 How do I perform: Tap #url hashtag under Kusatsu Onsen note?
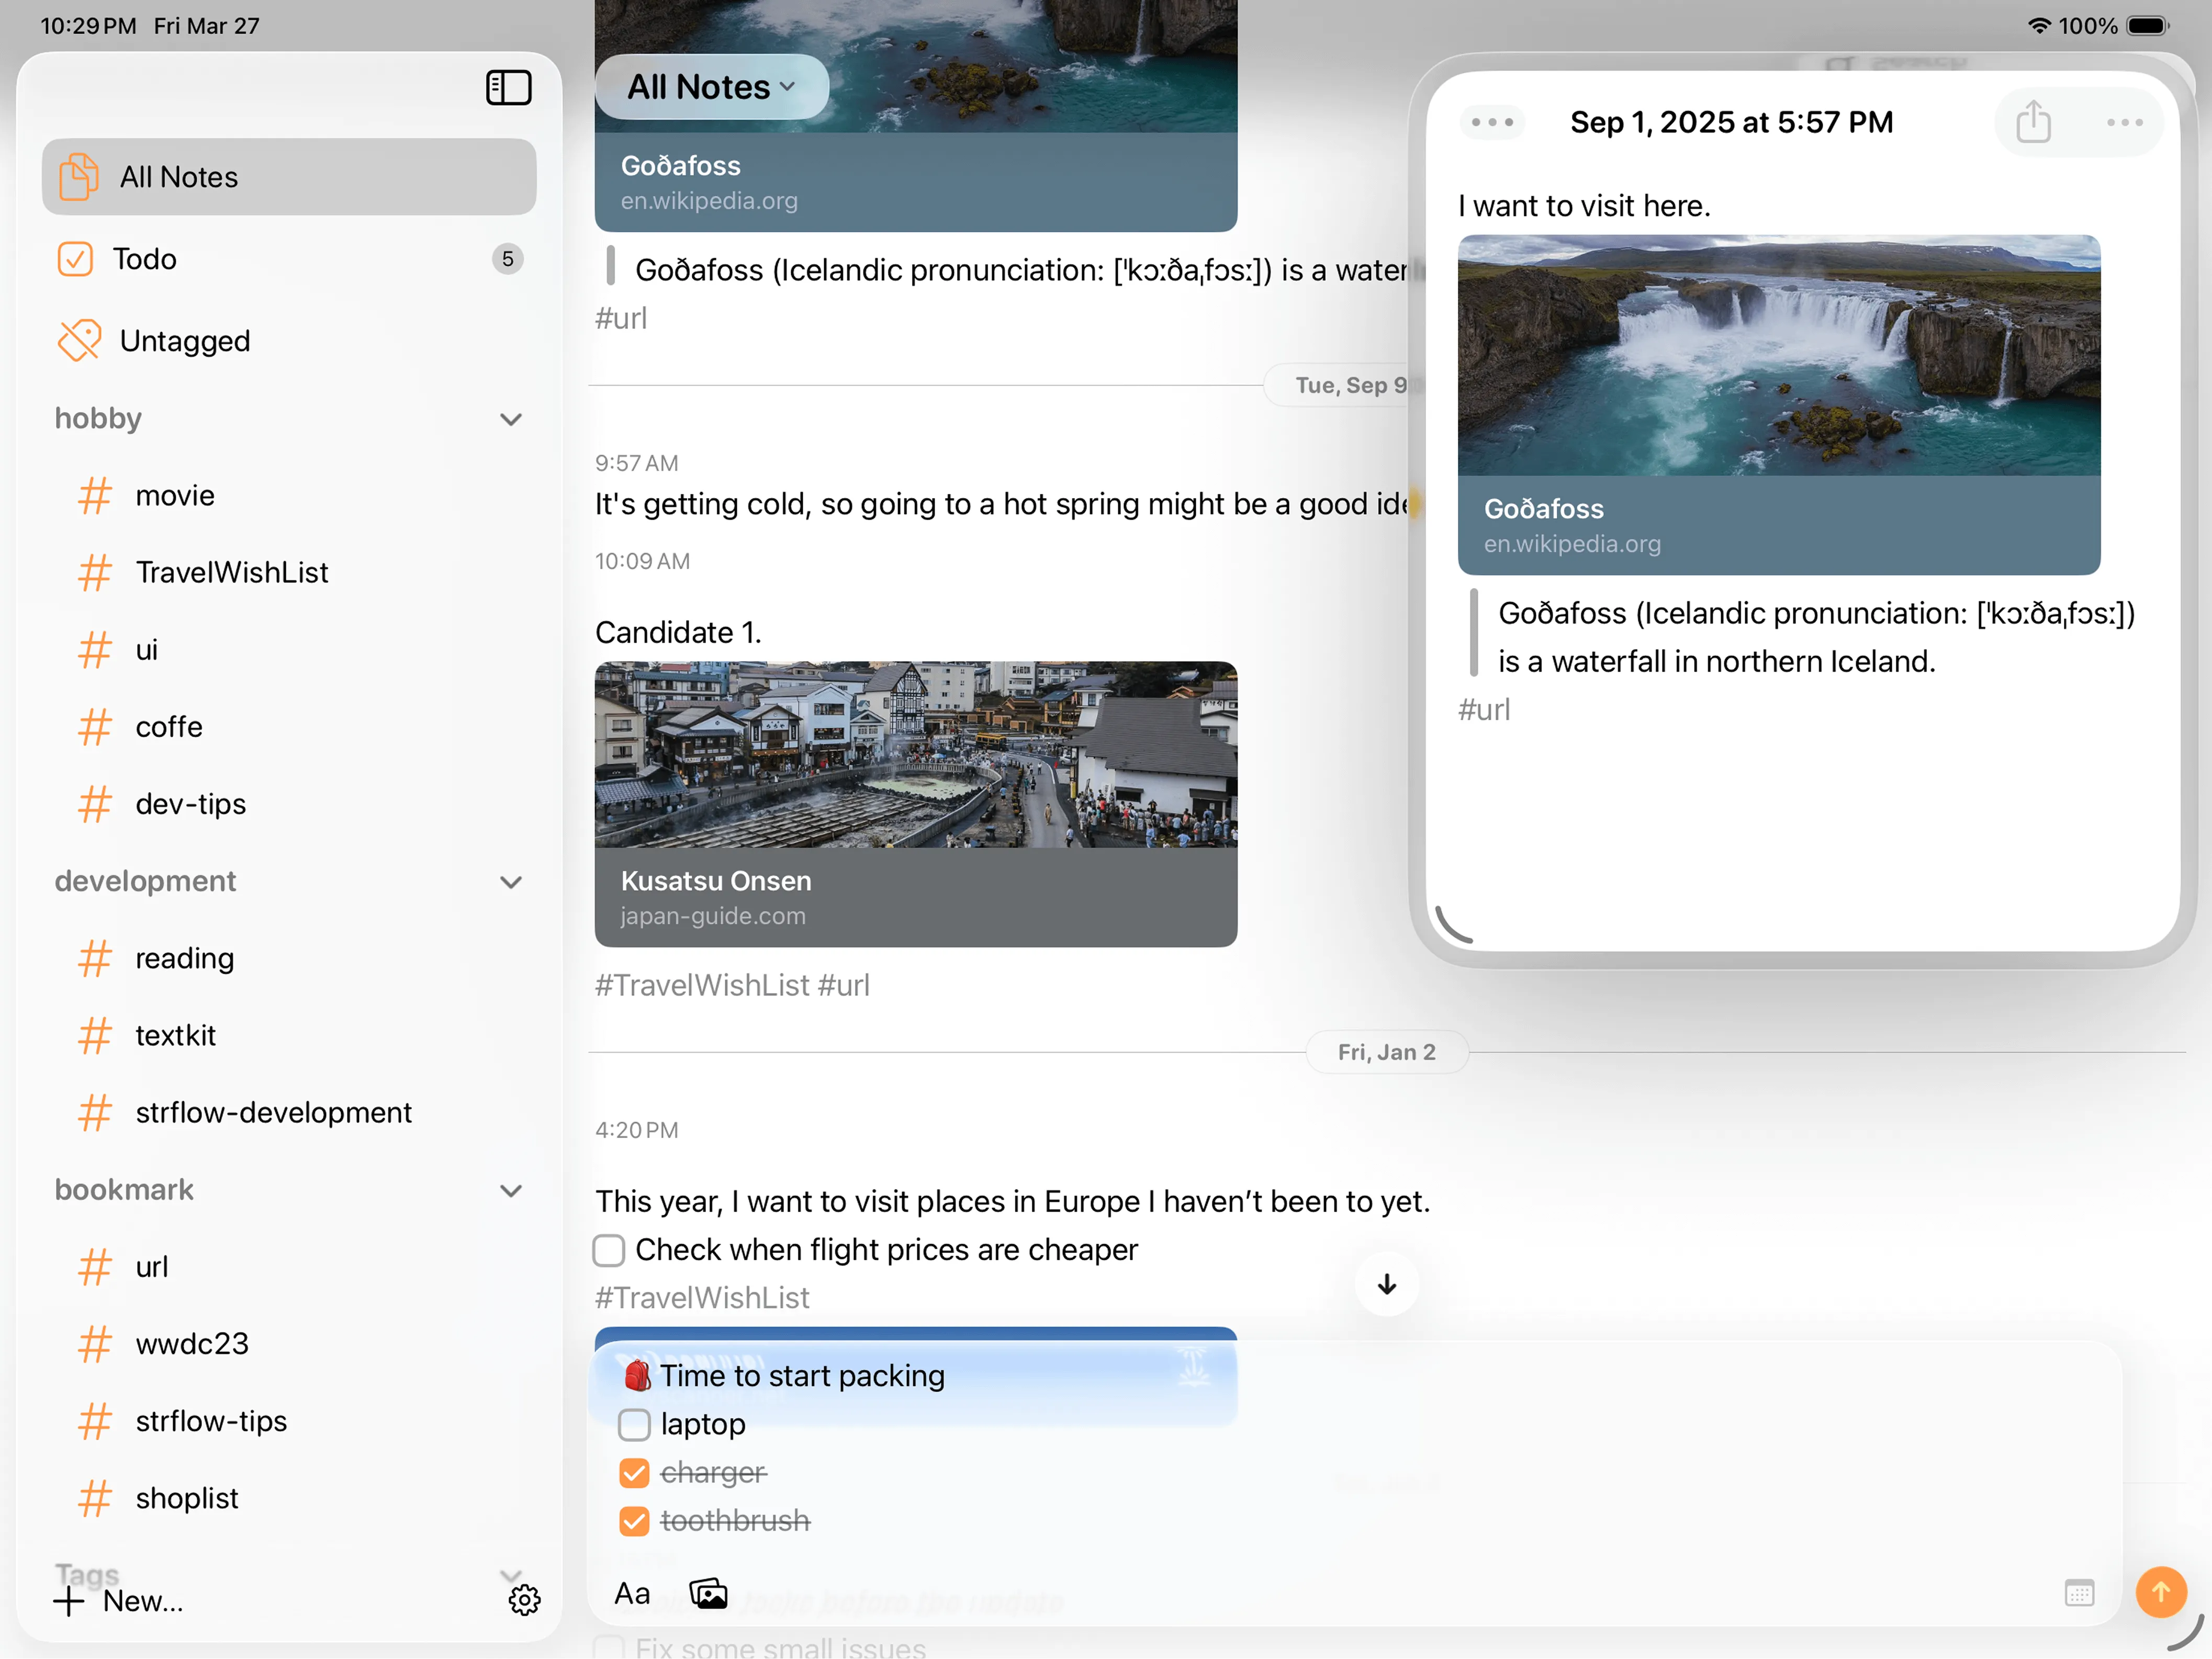[x=844, y=985]
